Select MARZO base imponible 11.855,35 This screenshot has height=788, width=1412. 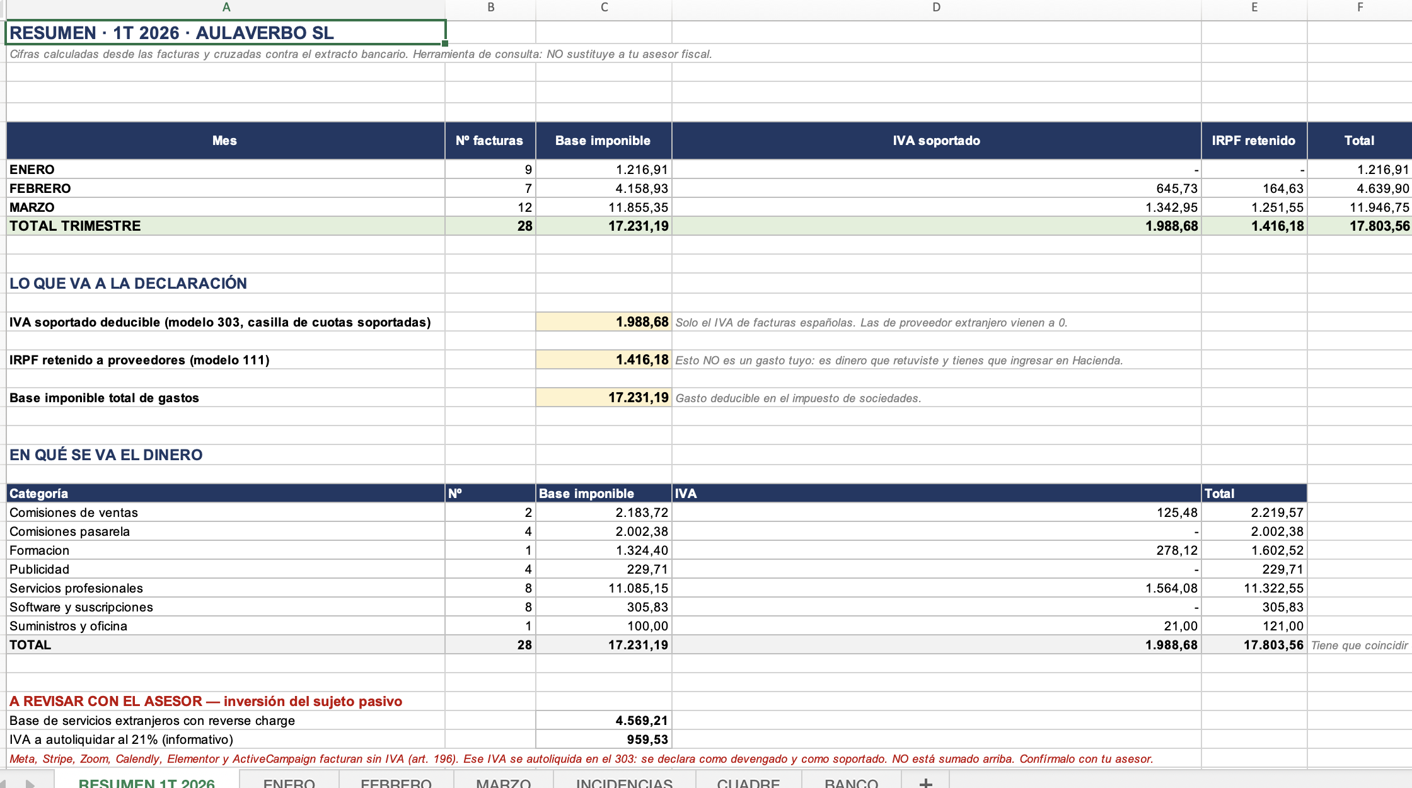(604, 207)
